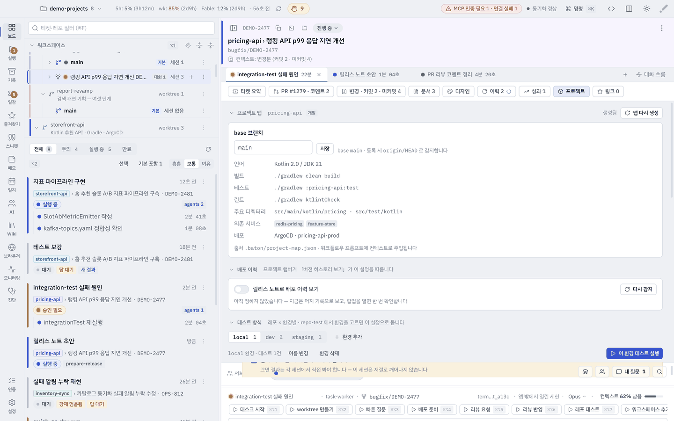The image size is (674, 421).
Task: Open the 보드 board view in sidebar
Action: point(12,31)
